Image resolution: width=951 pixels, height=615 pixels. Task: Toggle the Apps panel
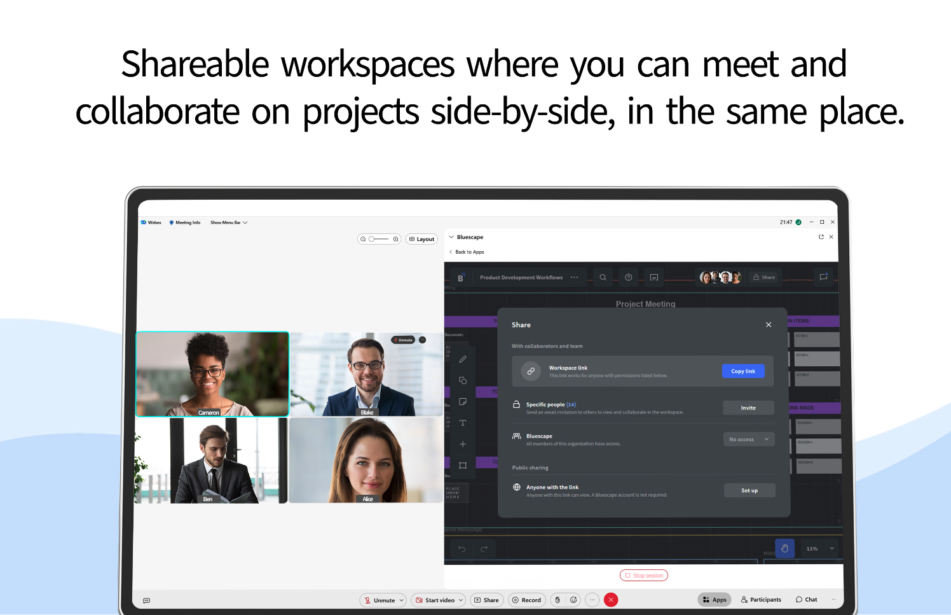point(715,600)
